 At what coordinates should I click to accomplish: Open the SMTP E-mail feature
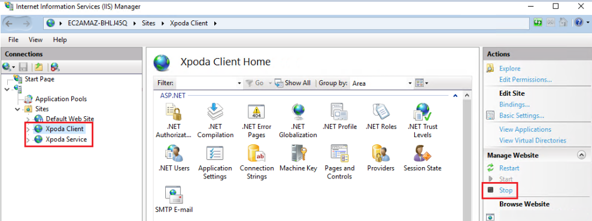pyautogui.click(x=174, y=199)
